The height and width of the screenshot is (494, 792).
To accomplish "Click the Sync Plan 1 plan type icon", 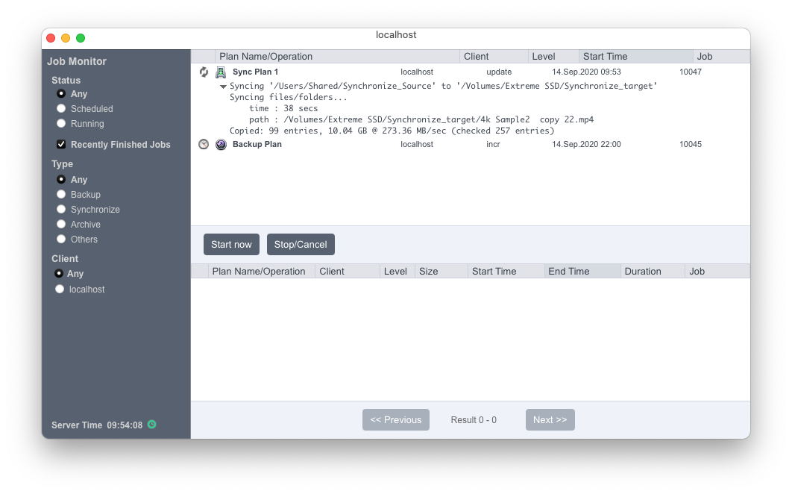I will coord(221,72).
